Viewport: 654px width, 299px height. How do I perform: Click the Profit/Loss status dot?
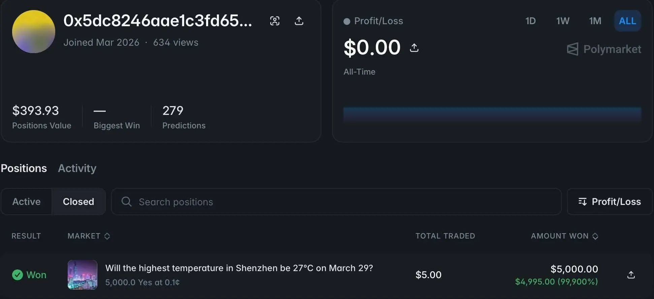click(x=347, y=22)
